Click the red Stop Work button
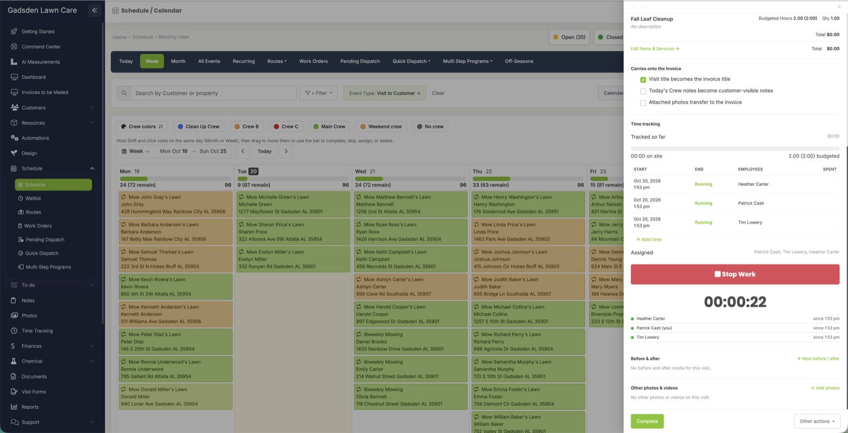Viewport: 848px width, 433px height. pyautogui.click(x=735, y=275)
